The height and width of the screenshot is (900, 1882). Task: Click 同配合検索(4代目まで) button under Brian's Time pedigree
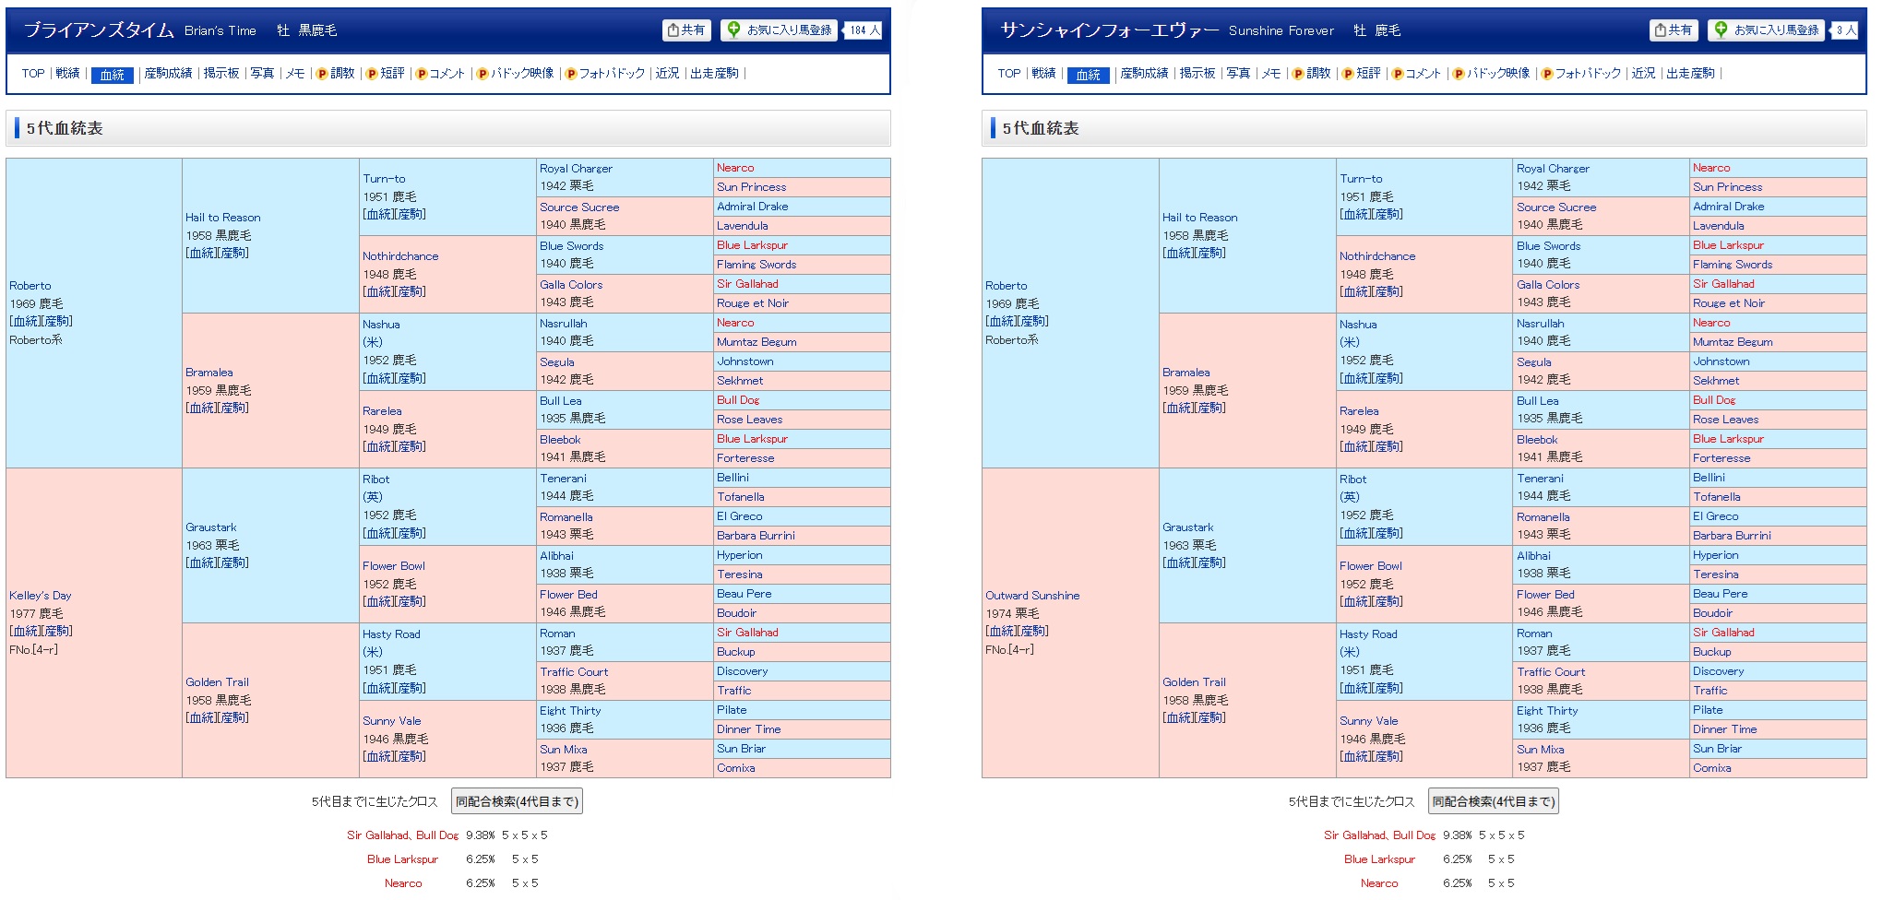517,801
